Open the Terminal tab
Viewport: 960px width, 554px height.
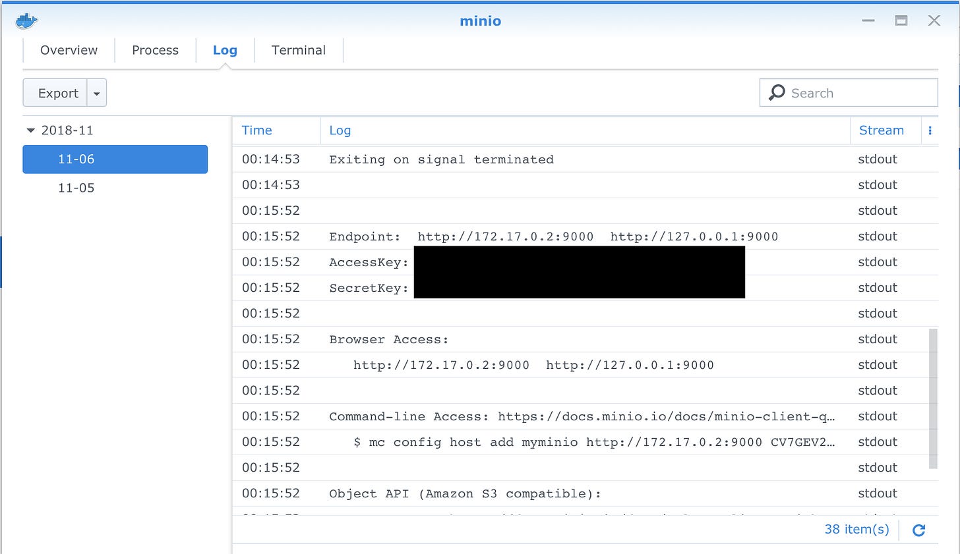click(299, 50)
